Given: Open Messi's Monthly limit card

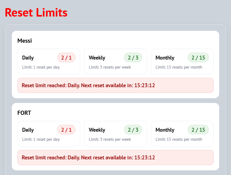Looking at the screenshot, I should click(182, 61).
